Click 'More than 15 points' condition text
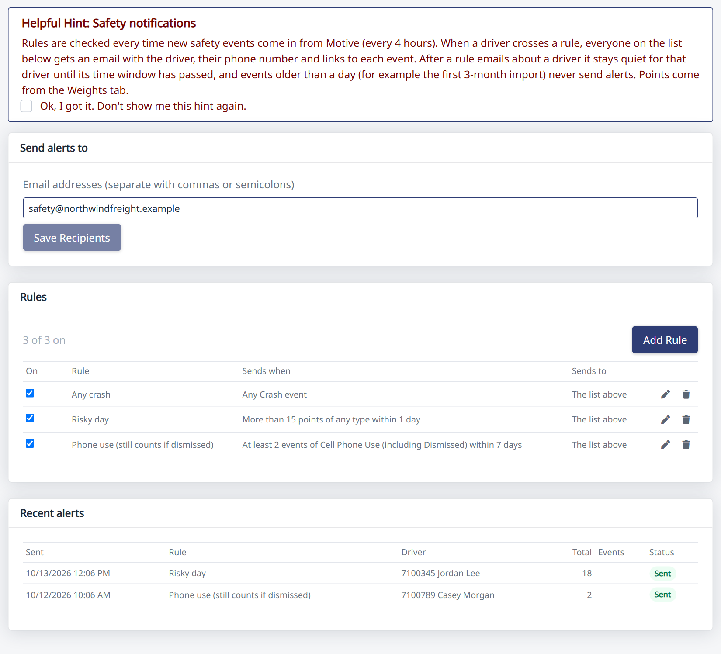Image resolution: width=721 pixels, height=654 pixels. coord(331,419)
